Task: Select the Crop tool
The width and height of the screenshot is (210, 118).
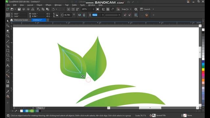Action: tap(8, 31)
